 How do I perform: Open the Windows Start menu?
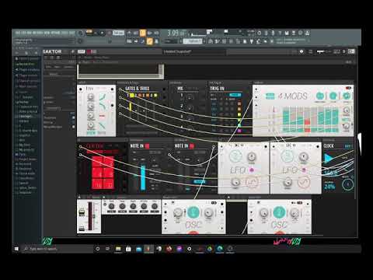(16, 249)
